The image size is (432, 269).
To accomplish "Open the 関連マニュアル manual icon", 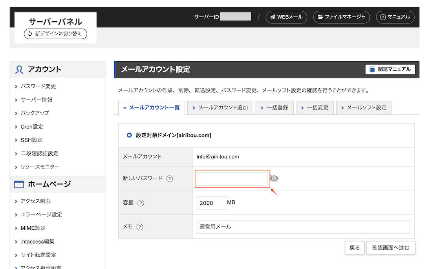I will 372,69.
